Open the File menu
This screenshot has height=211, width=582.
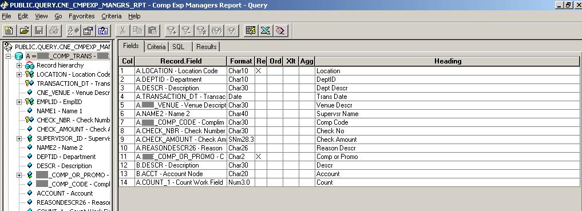(x=6, y=16)
